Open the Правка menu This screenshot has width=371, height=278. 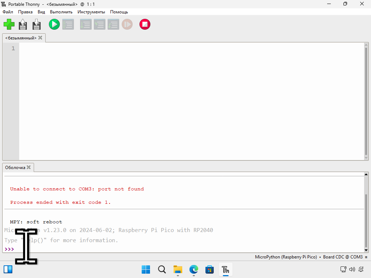tap(25, 12)
